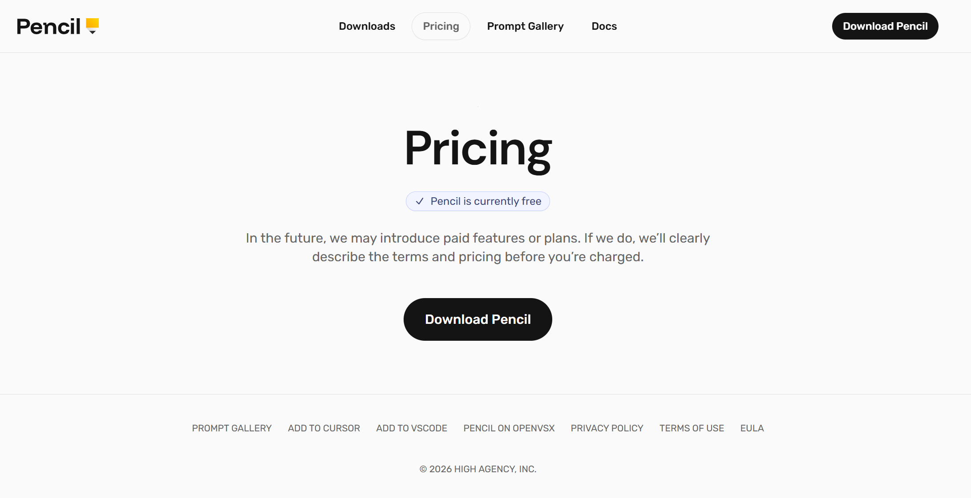Click the ADD TO VSCODE footer link
971x498 pixels.
click(411, 428)
